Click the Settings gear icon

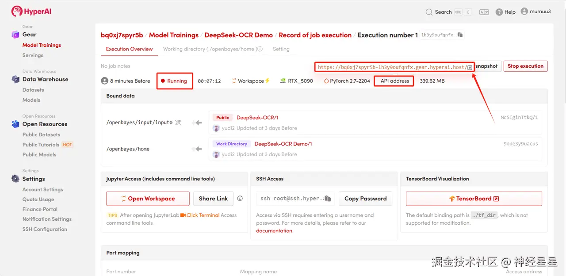point(15,179)
